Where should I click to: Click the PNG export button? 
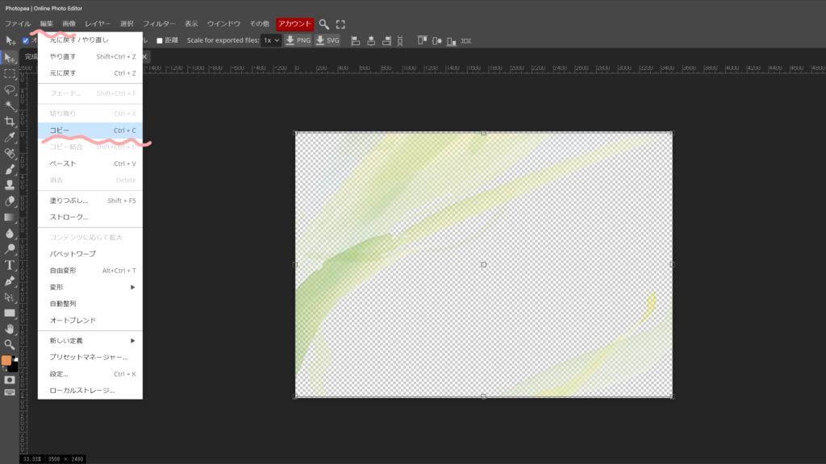point(298,40)
